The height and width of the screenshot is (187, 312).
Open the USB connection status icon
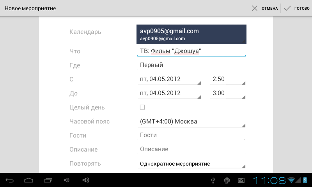[213, 180]
